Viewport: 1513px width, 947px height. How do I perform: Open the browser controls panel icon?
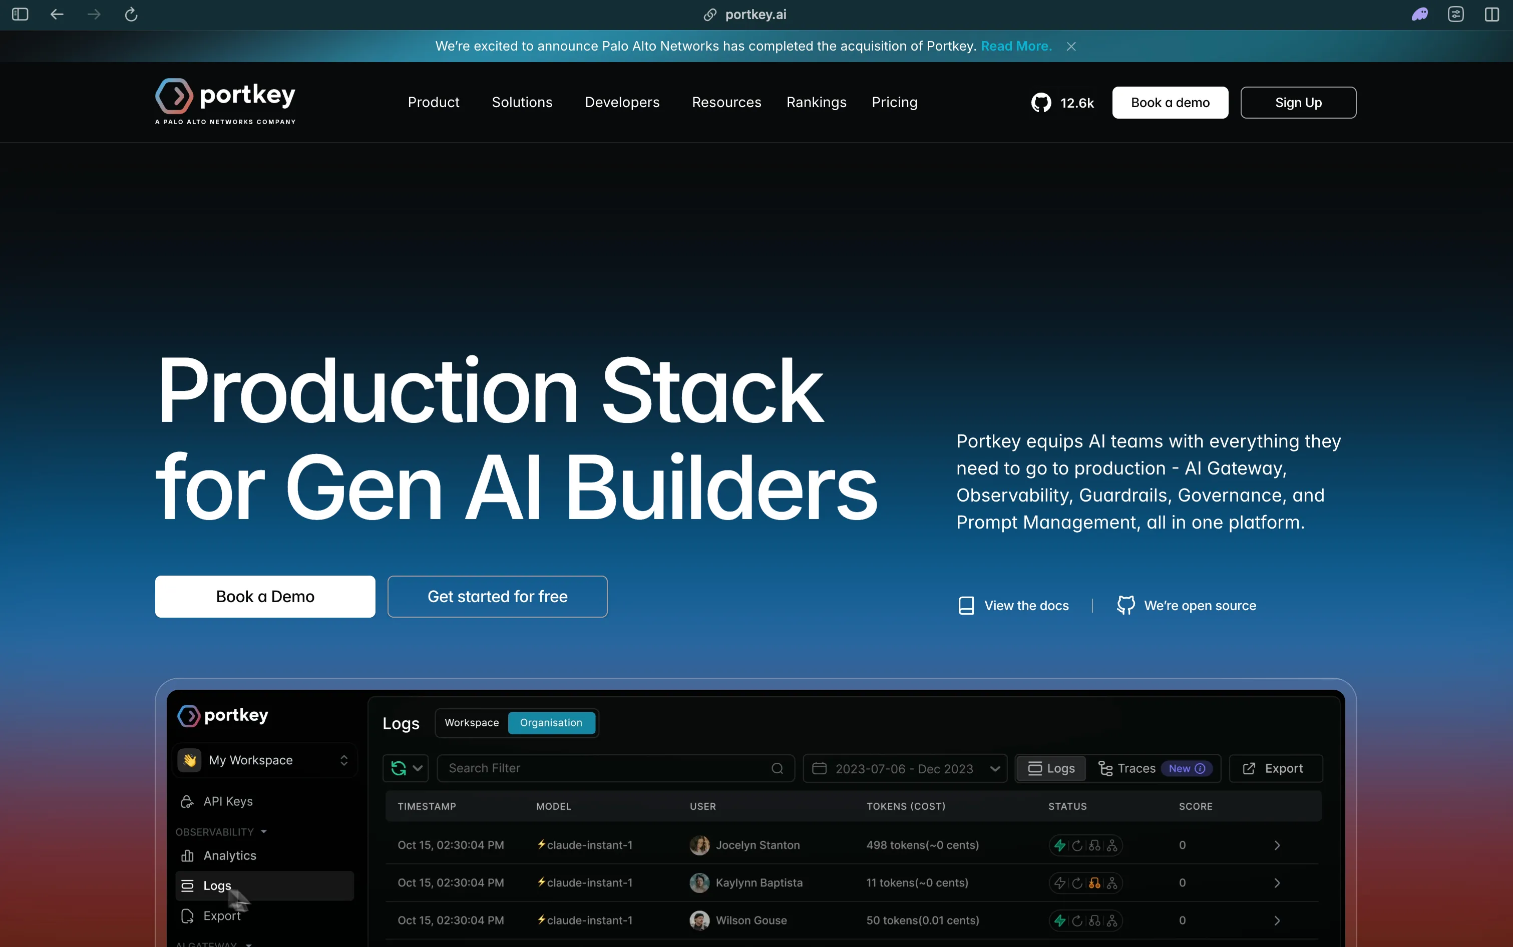(1456, 15)
